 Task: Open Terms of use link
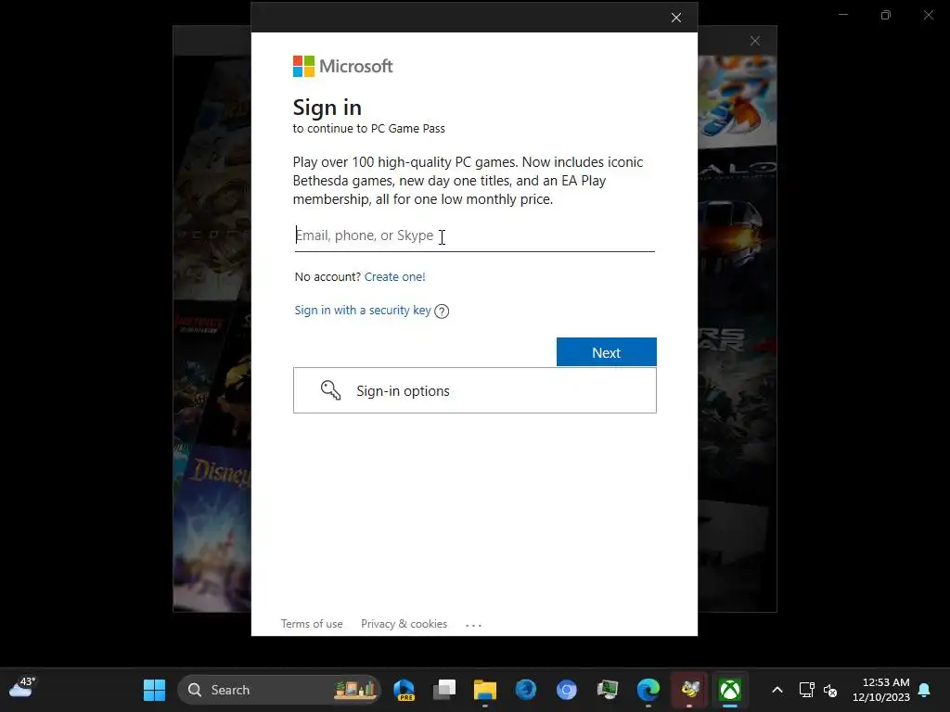[312, 624]
